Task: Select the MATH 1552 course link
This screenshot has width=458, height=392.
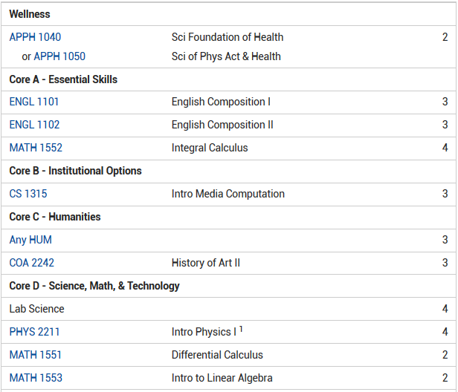Action: [x=36, y=148]
